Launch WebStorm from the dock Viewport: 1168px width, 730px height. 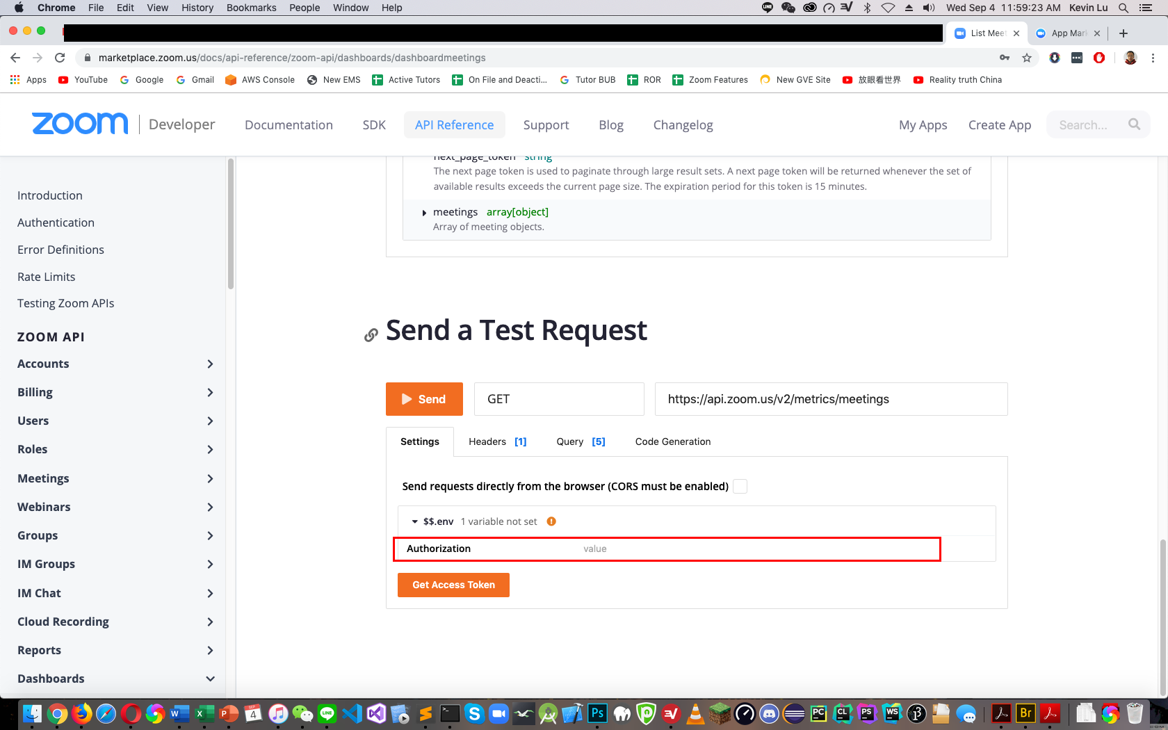tap(892, 713)
